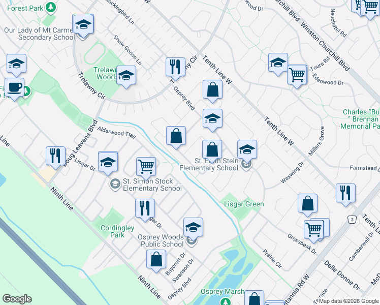Select school marker beside Osprey Blvd label
Viewport: 380px width, 305px height.
pyautogui.click(x=212, y=119)
